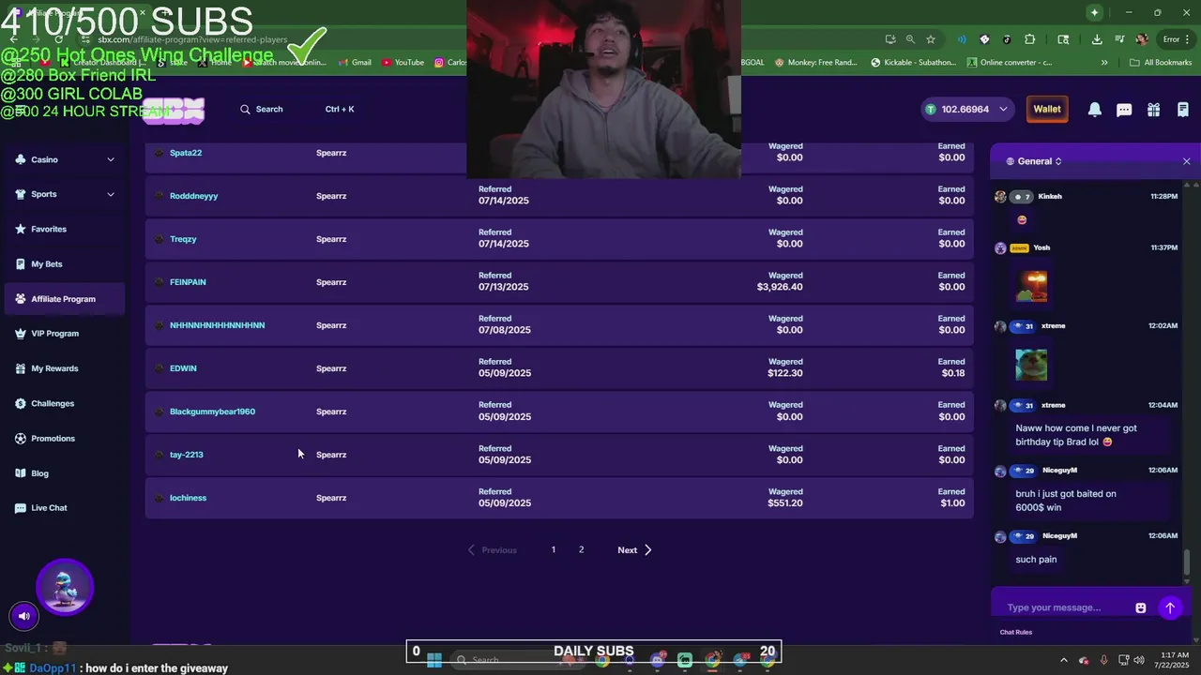Send chat message with arrow button
Screen dimensions: 1201x675
1169,607
